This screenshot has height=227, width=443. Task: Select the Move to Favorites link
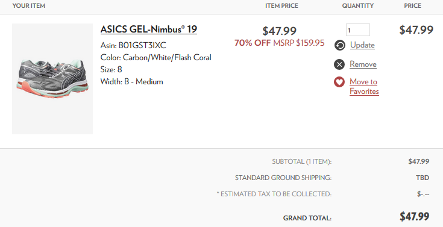pos(364,86)
